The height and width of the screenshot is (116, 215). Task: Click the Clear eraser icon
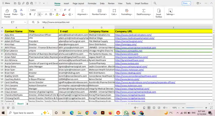70,14
